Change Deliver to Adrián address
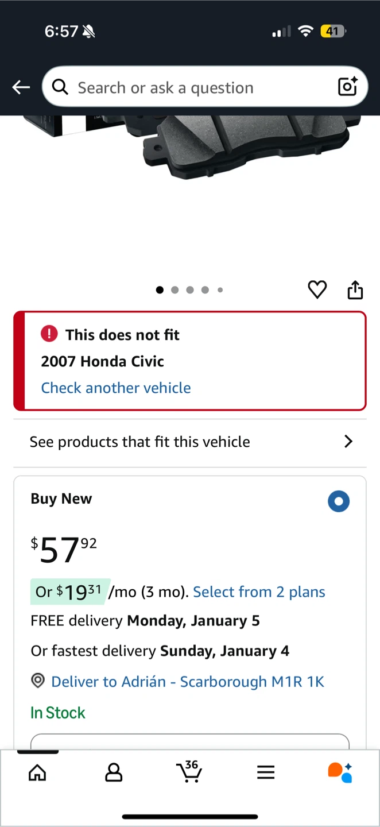The height and width of the screenshot is (827, 380). coord(188,682)
